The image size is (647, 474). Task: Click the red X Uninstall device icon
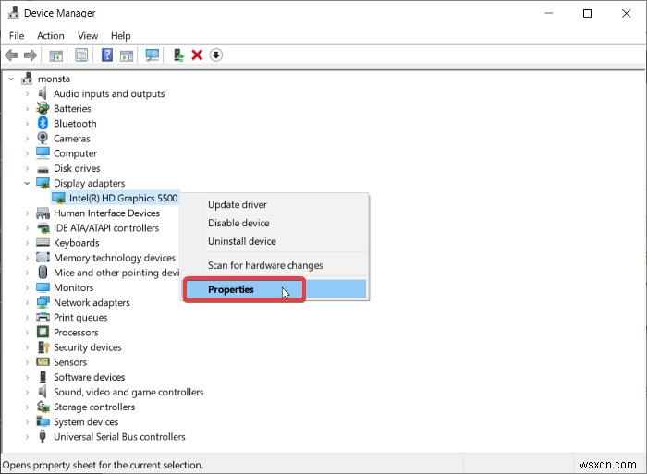point(197,55)
